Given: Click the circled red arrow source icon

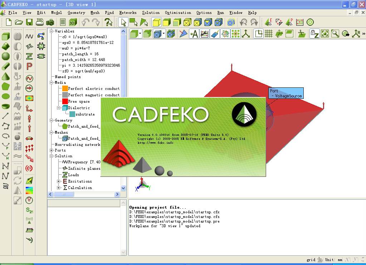Looking at the screenshot, I should [x=29, y=88].
